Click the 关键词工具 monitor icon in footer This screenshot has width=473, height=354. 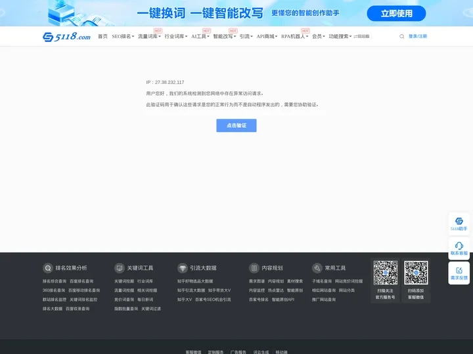pos(120,268)
